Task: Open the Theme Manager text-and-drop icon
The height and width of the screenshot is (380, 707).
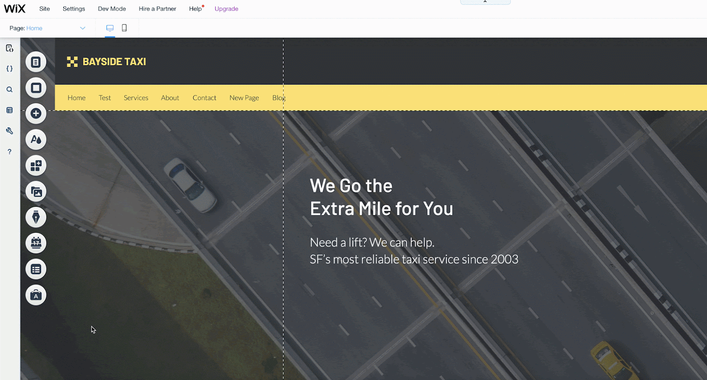Action: [36, 140]
